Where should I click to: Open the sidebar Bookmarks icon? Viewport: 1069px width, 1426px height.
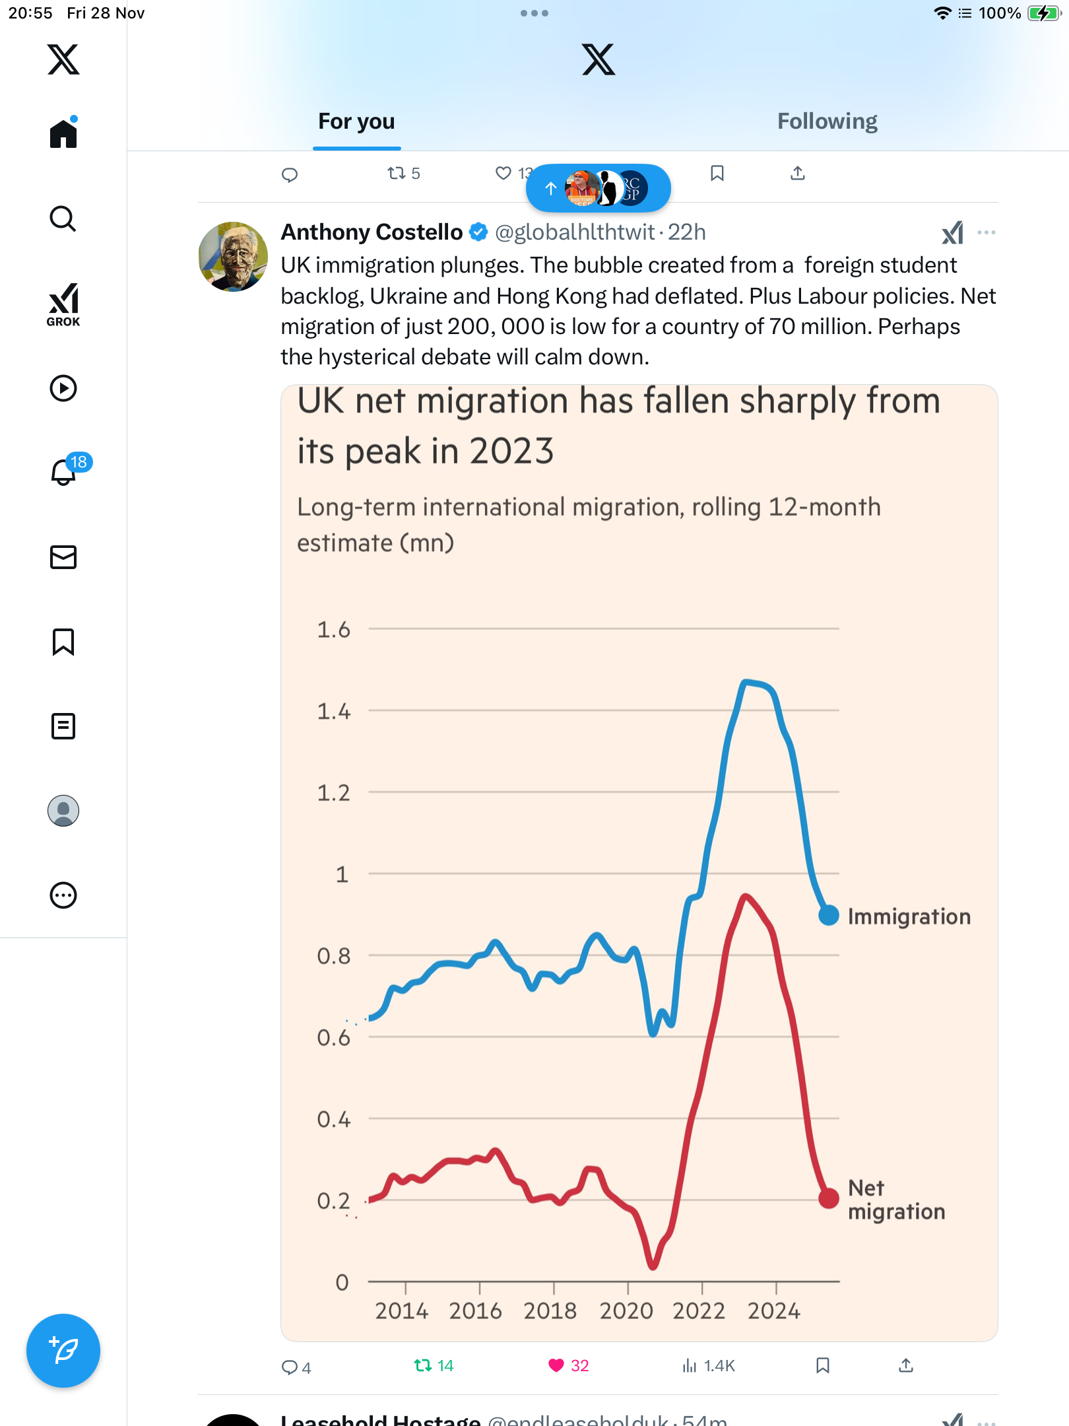63,642
